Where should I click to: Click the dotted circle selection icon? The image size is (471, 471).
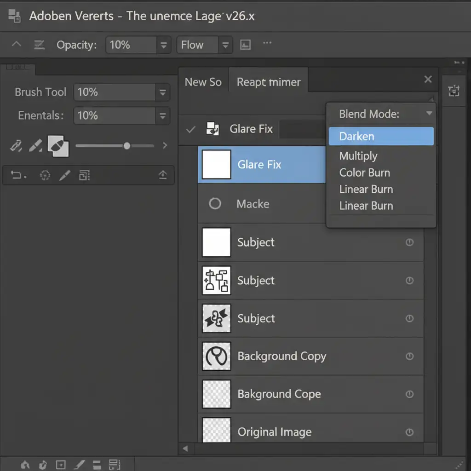pyautogui.click(x=45, y=175)
